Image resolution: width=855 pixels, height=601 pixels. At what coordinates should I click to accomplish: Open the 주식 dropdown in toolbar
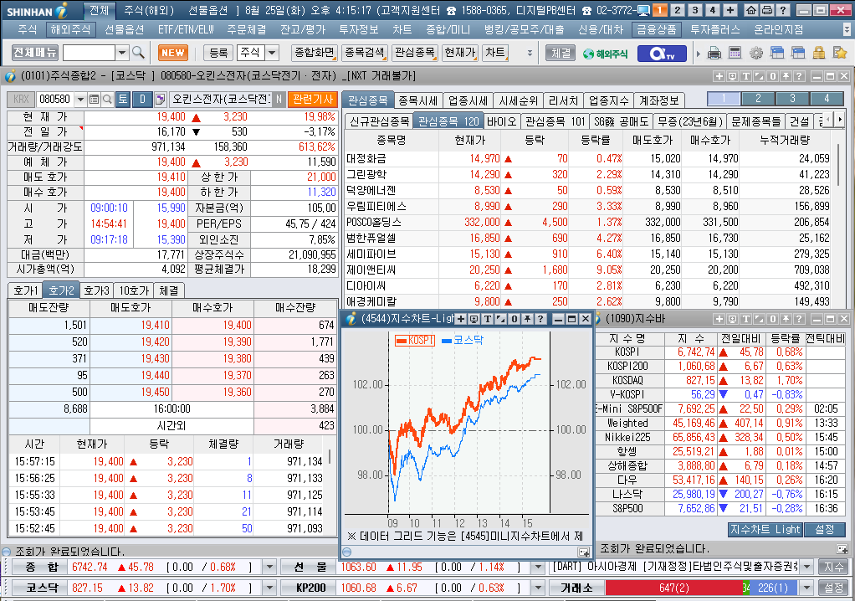pyautogui.click(x=272, y=53)
